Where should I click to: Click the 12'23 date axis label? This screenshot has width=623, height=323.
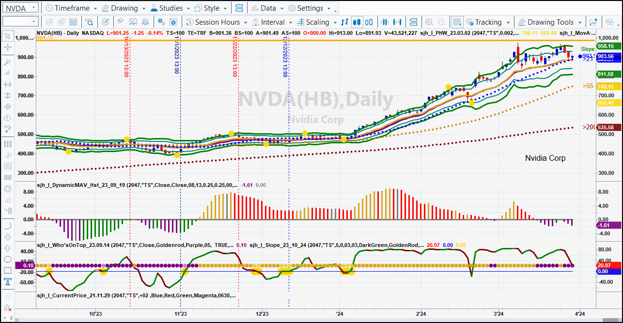tap(262, 314)
